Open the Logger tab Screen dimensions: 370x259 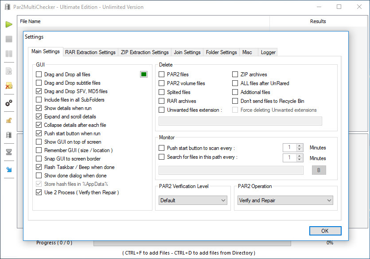tap(268, 52)
